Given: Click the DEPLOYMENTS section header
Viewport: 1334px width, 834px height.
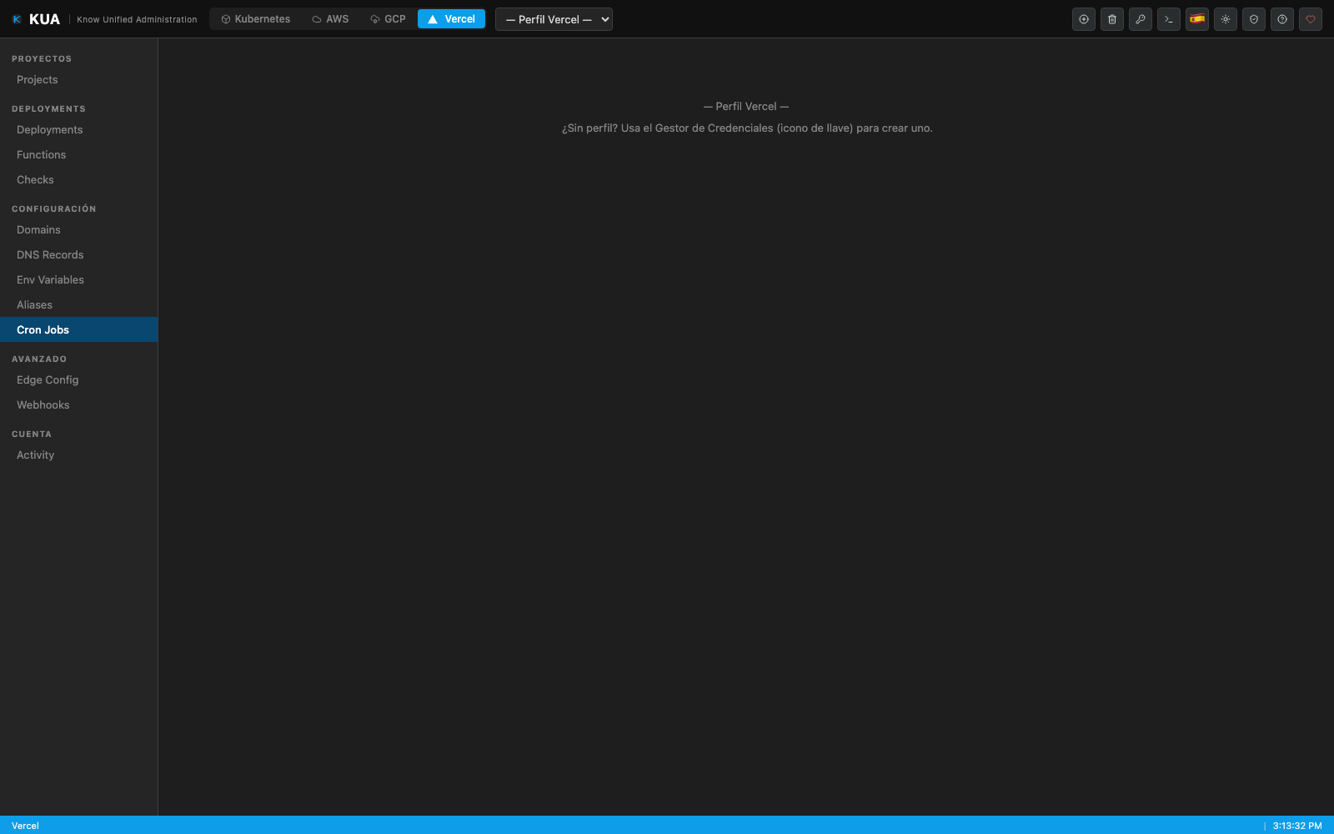Looking at the screenshot, I should (x=48, y=109).
